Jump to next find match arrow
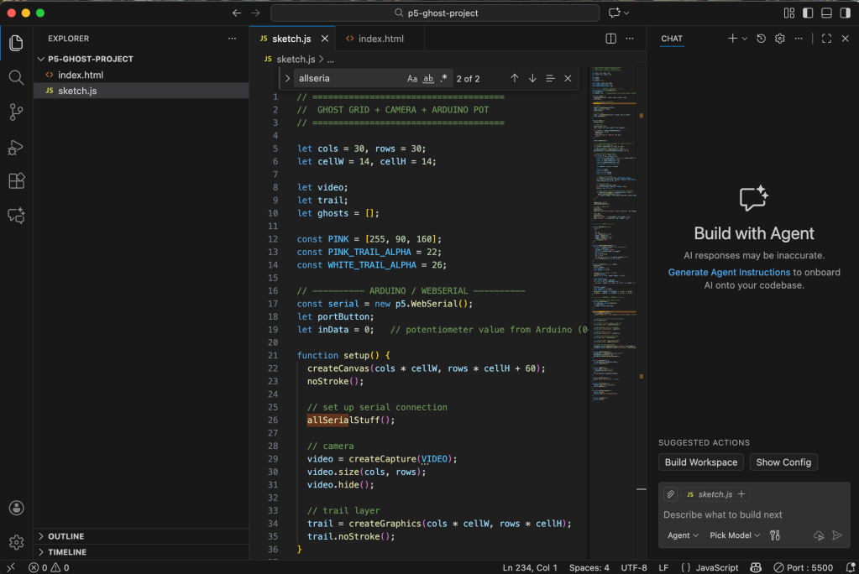 tap(532, 78)
